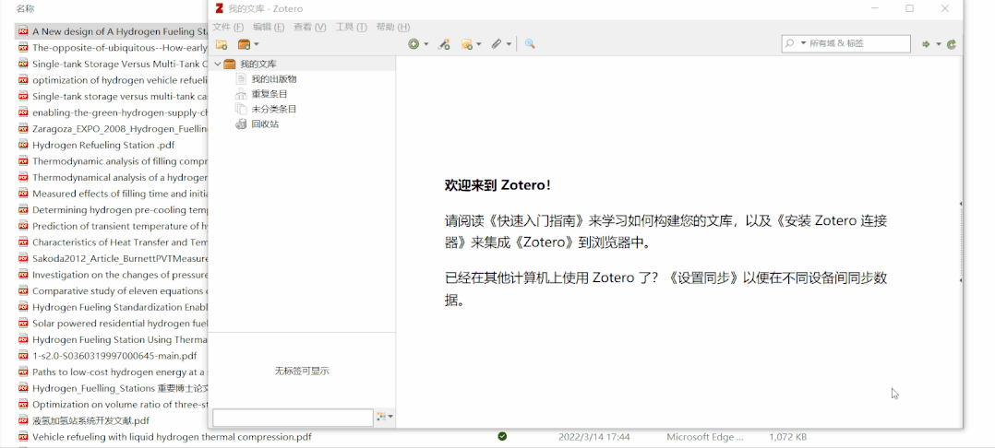Select 重复条目 in the library tree
This screenshot has height=448, width=995.
click(270, 94)
